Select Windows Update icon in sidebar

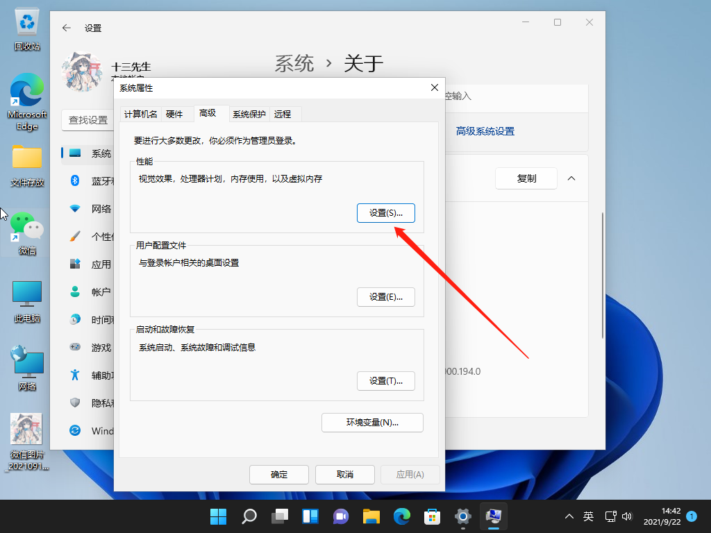point(75,430)
